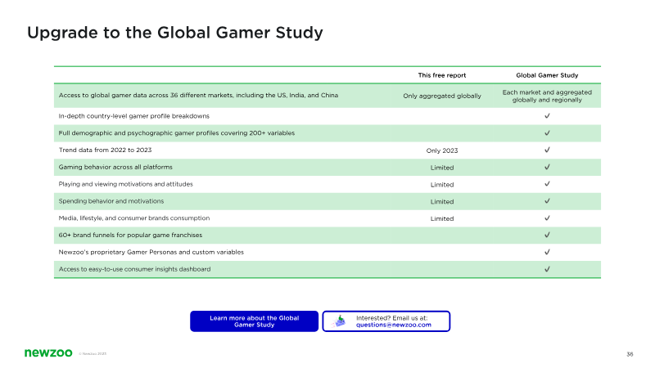Click the slide page number 36

[630, 354]
